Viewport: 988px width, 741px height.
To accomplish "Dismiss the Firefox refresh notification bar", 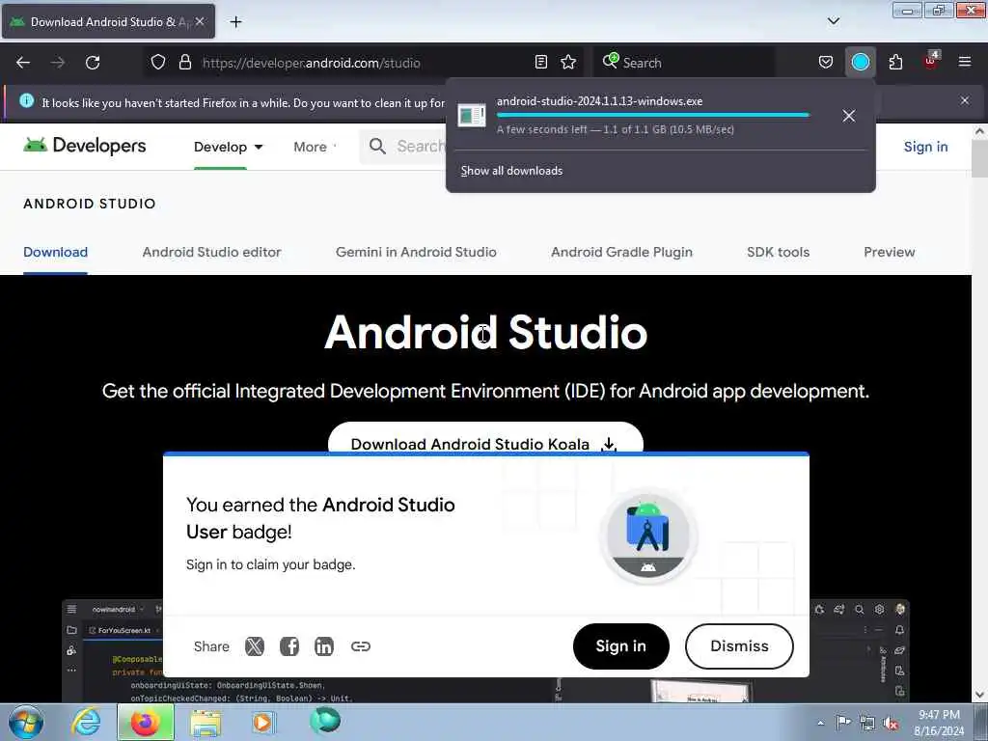I will [965, 100].
